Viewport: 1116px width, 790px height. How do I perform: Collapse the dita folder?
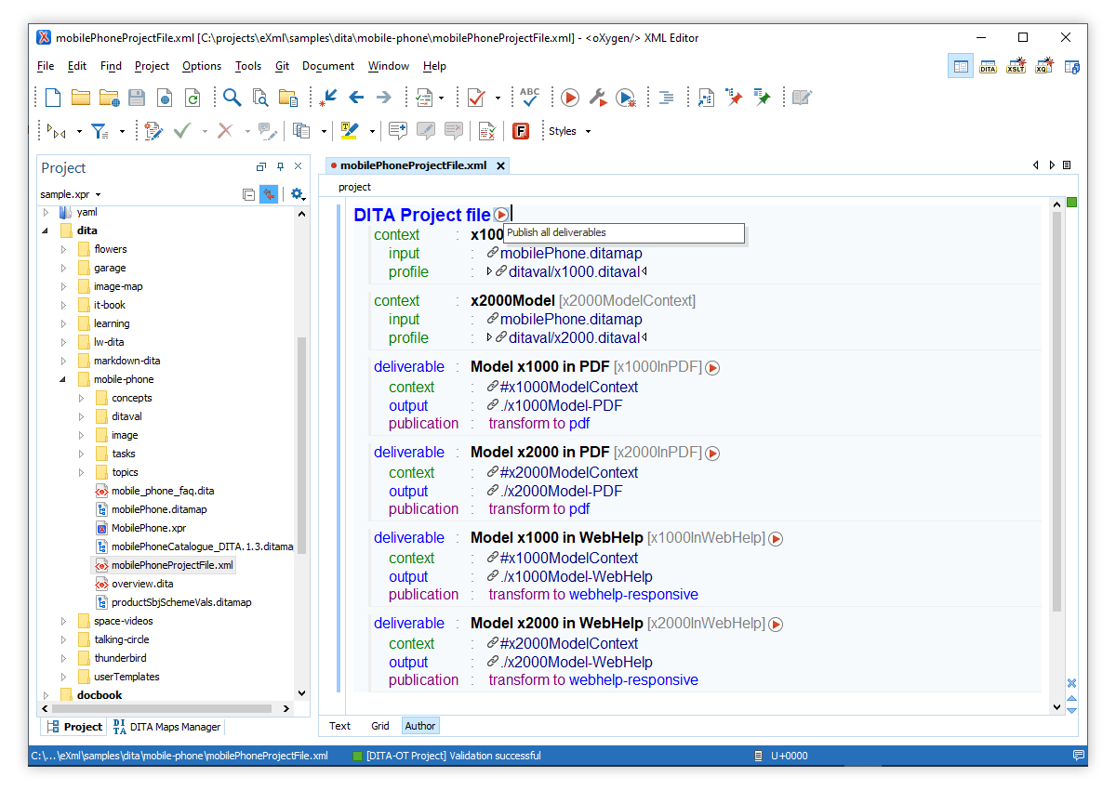46,230
